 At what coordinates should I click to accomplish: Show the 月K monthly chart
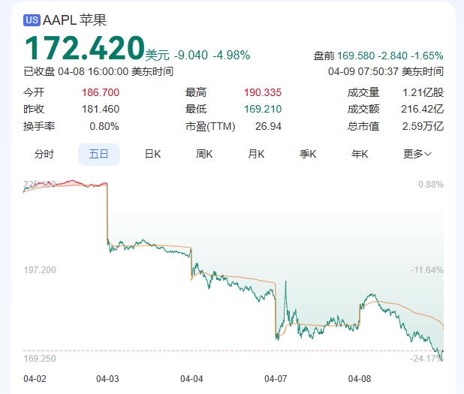[256, 154]
